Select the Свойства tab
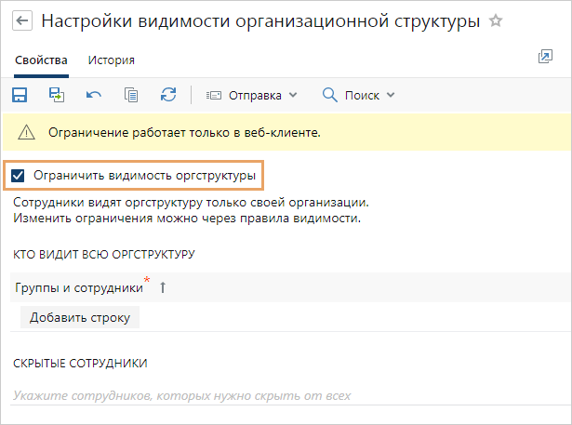The image size is (572, 425). (x=41, y=60)
